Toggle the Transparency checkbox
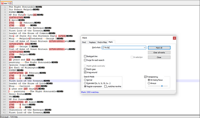Screen dimensions: 200x118 click(x=145, y=77)
